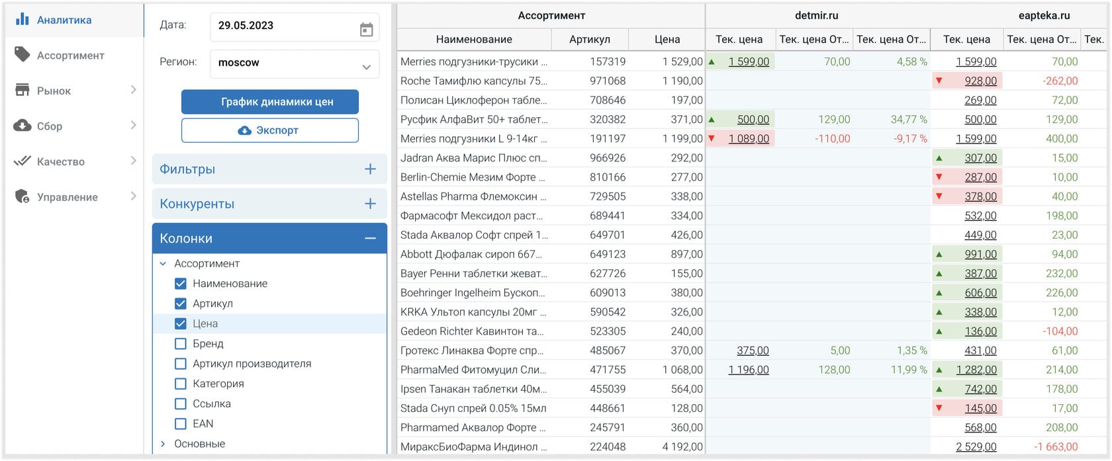This screenshot has height=461, width=1112.
Task: Click the График динамики цен button
Action: click(x=270, y=102)
